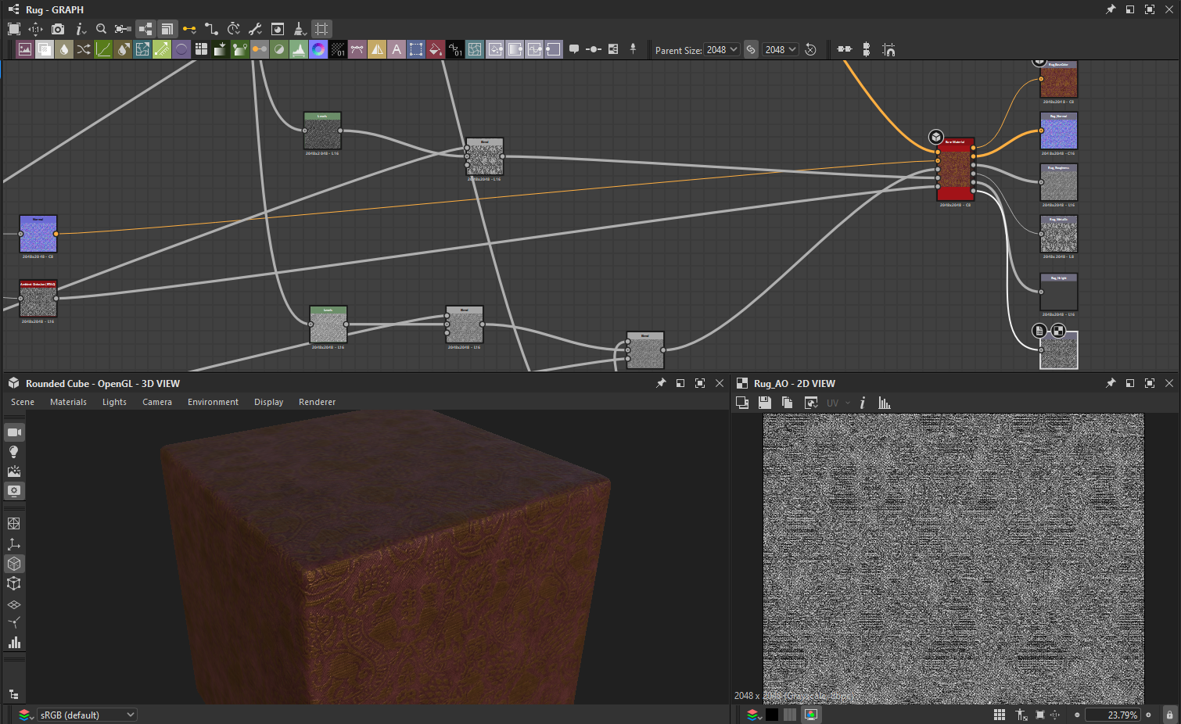Click the camera icon in 3D View sidebar

tap(14, 432)
